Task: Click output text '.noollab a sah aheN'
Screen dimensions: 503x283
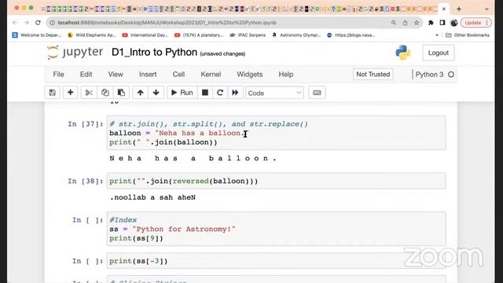Action: click(152, 197)
